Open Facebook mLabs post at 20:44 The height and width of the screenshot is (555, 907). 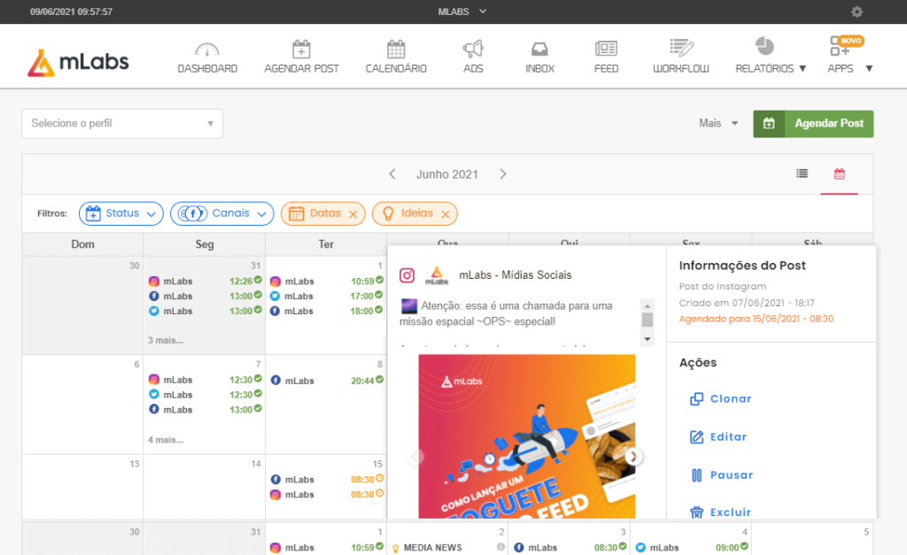tap(326, 381)
